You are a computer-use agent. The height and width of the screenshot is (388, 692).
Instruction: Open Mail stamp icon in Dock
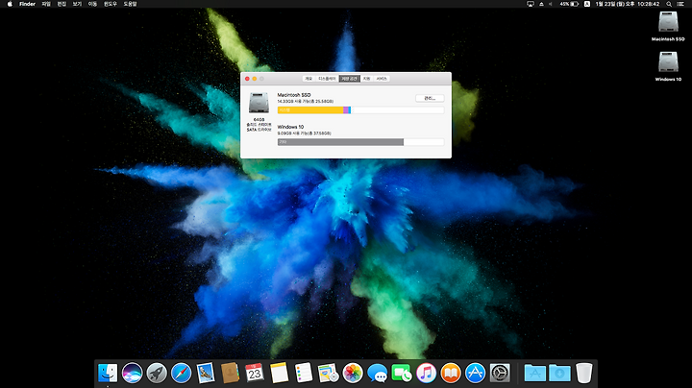pyautogui.click(x=206, y=373)
